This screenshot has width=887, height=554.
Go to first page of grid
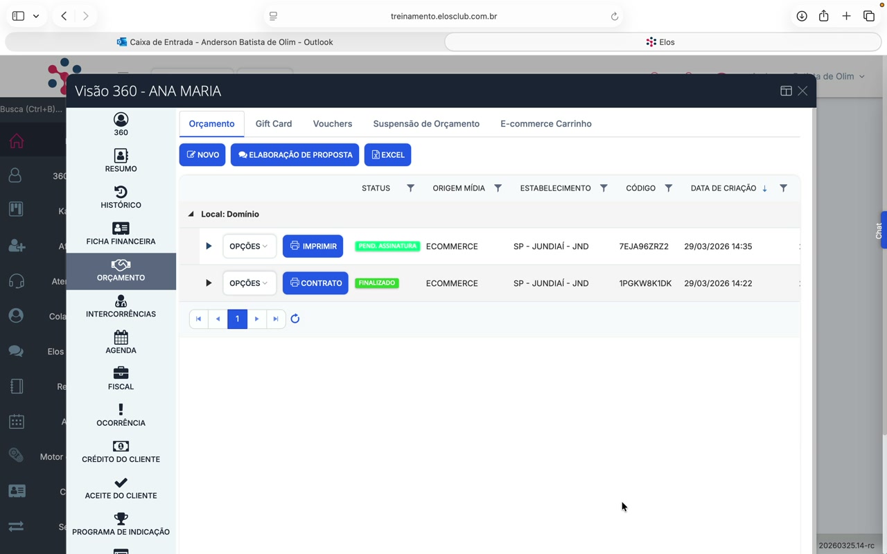[x=198, y=319]
